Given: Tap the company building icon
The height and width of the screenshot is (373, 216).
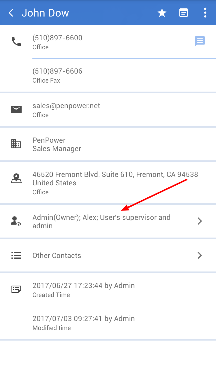Looking at the screenshot, I should click(x=16, y=144).
